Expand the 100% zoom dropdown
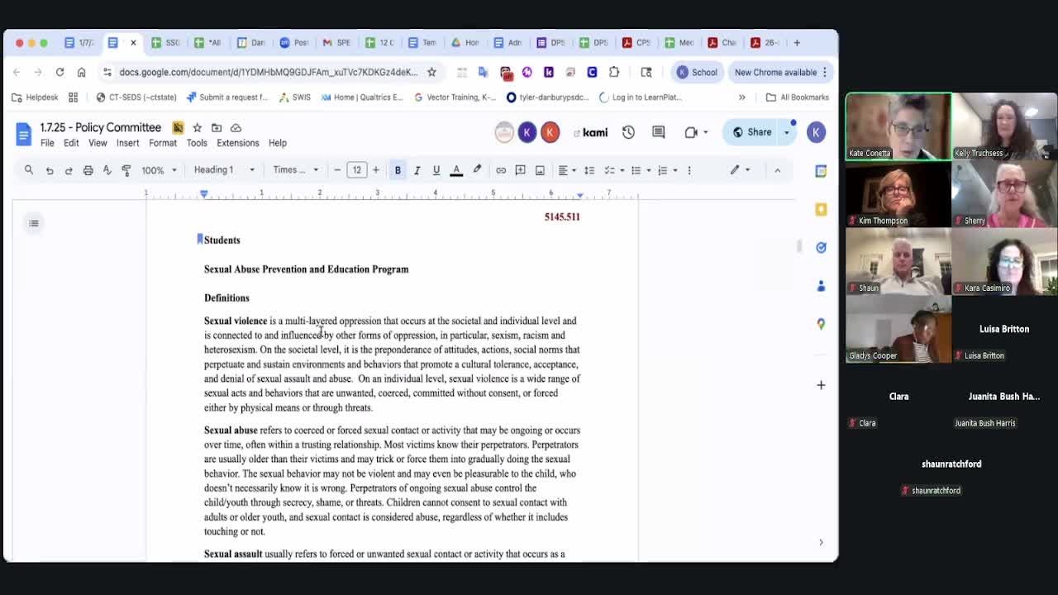The height and width of the screenshot is (595, 1058). [158, 170]
